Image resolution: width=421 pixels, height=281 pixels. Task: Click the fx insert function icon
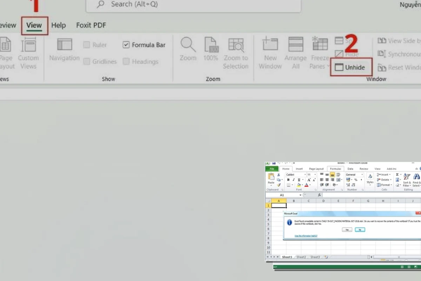320,195
